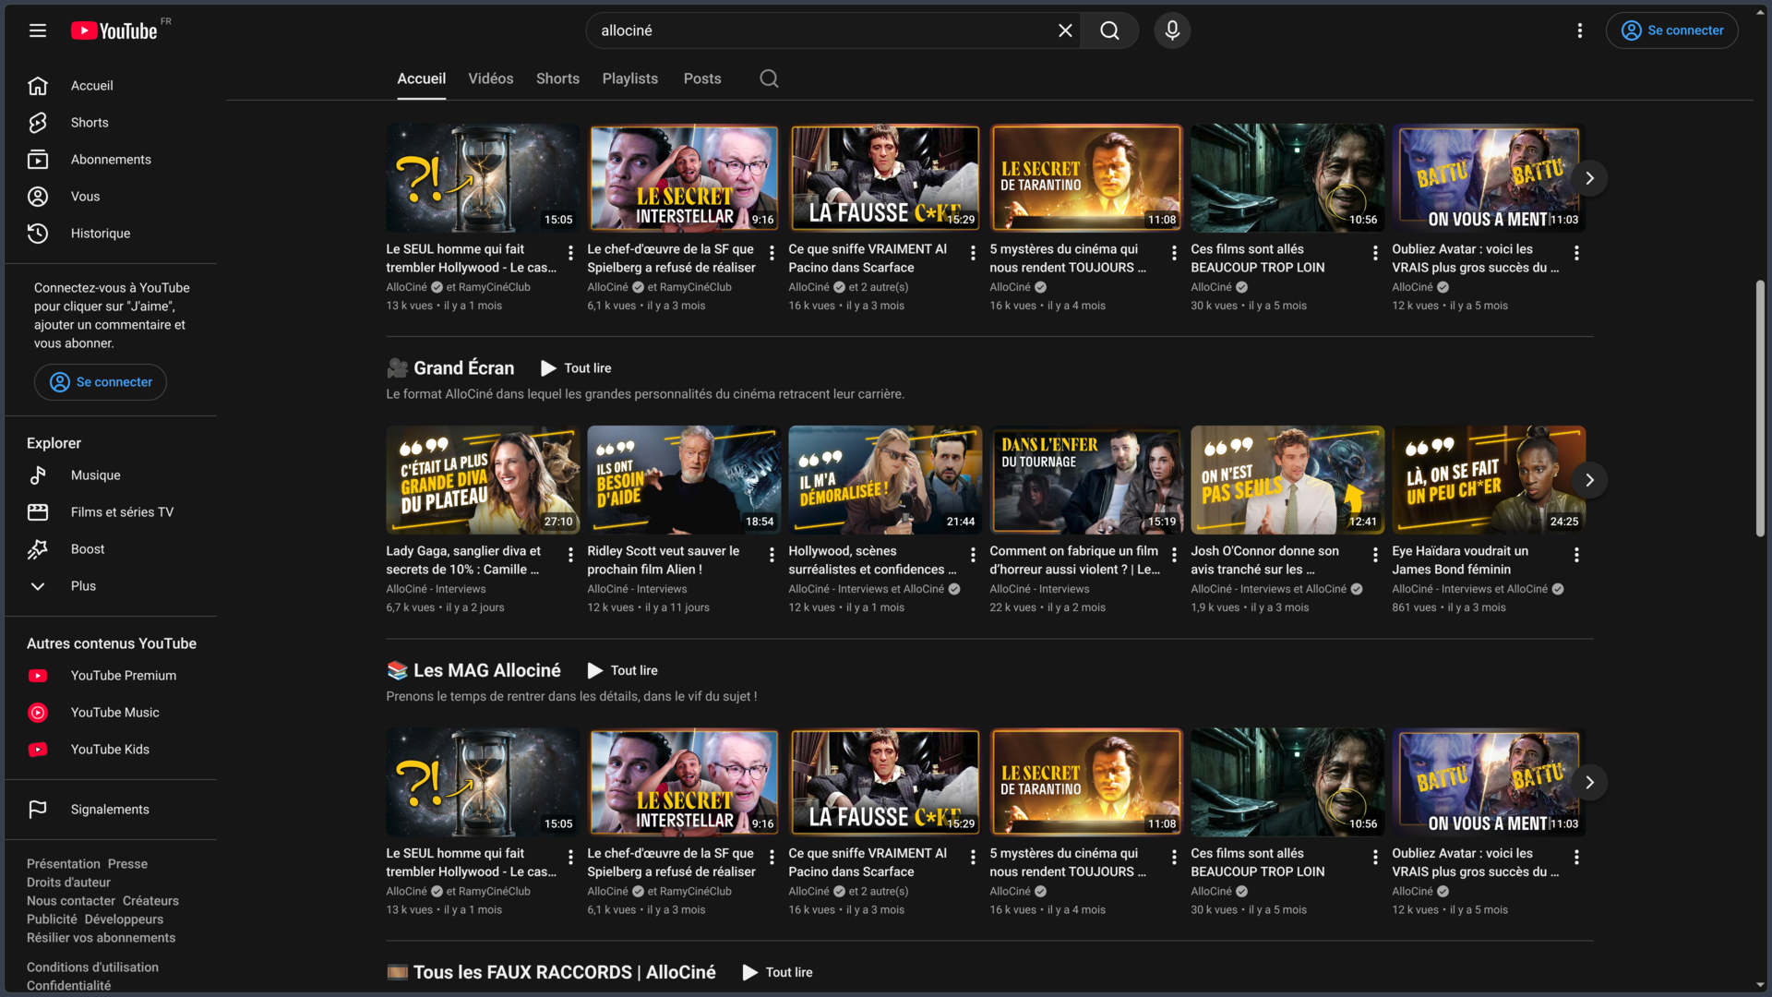Open Dans l'enfer du tournage thumbnail
The width and height of the screenshot is (1772, 997).
(1086, 480)
